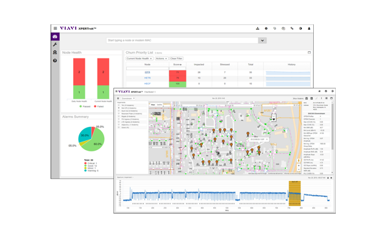
Task: Select the FM Ingress impairment radio button
Action: click(x=119, y=119)
